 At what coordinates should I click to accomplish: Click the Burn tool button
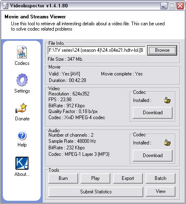click(63, 178)
